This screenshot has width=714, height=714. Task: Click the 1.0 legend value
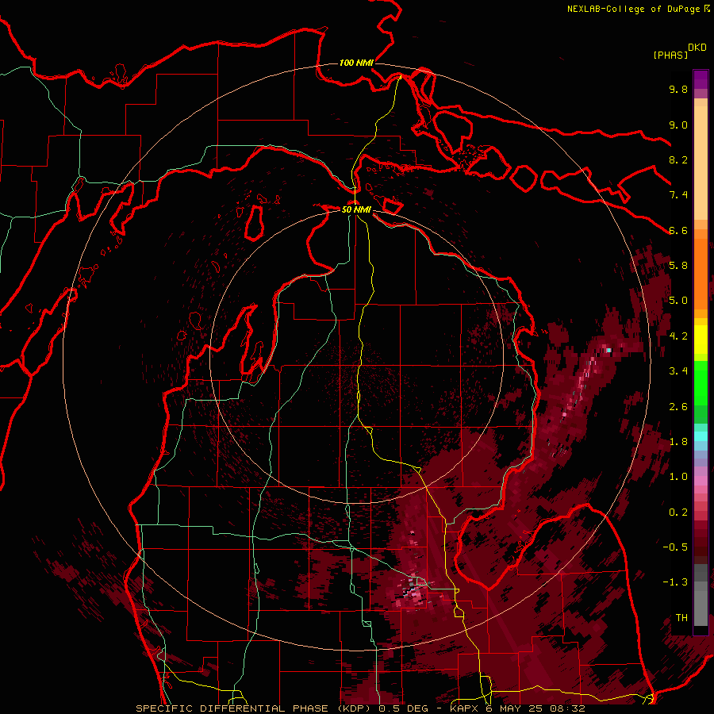click(x=678, y=477)
